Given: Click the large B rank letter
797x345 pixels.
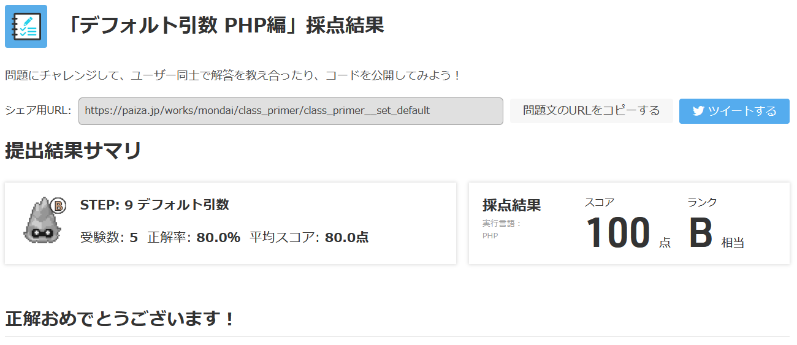Looking at the screenshot, I should point(701,233).
